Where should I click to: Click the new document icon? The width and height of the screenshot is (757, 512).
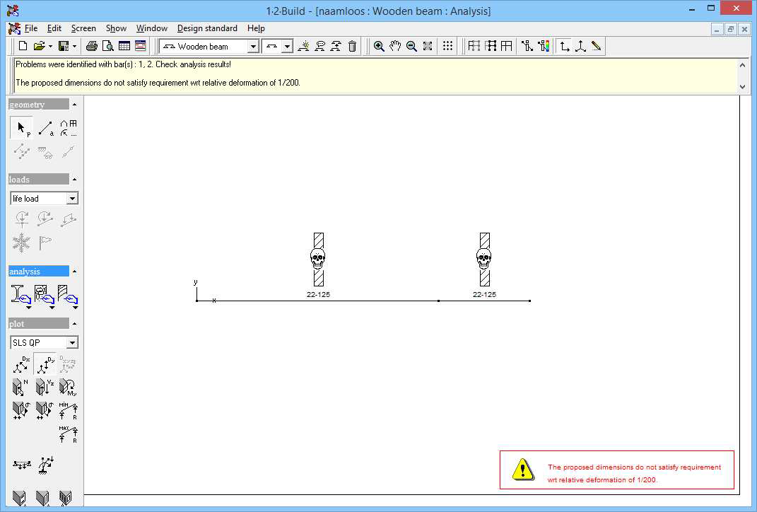click(23, 46)
